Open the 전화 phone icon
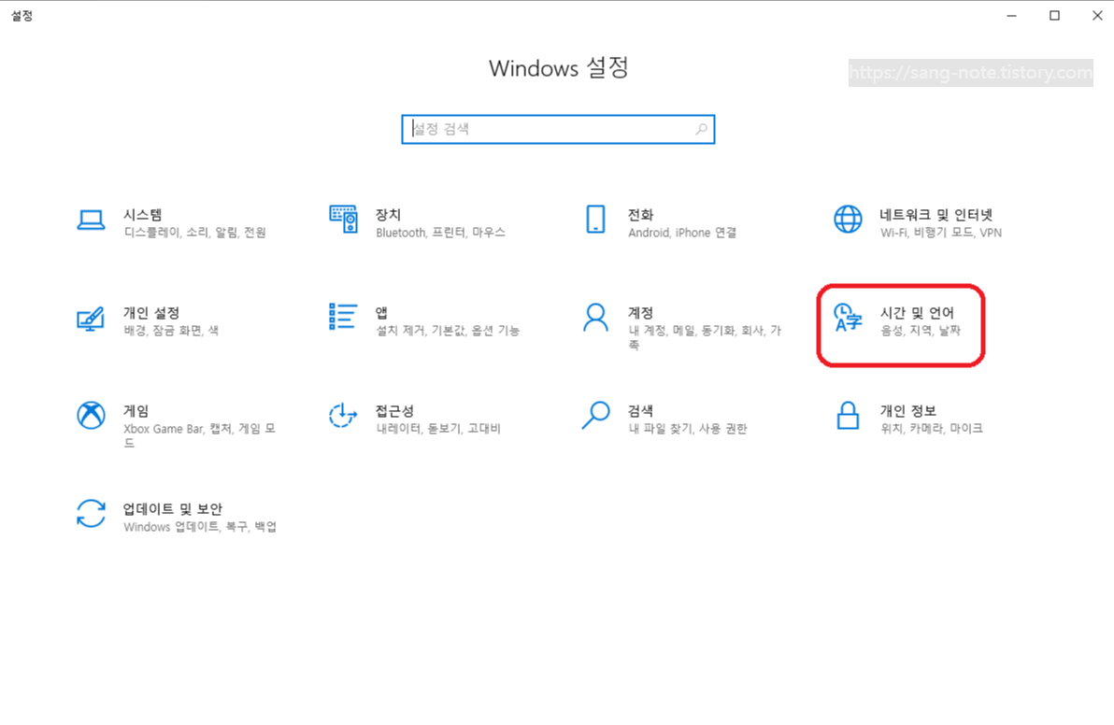This screenshot has width=1114, height=725. 595,220
